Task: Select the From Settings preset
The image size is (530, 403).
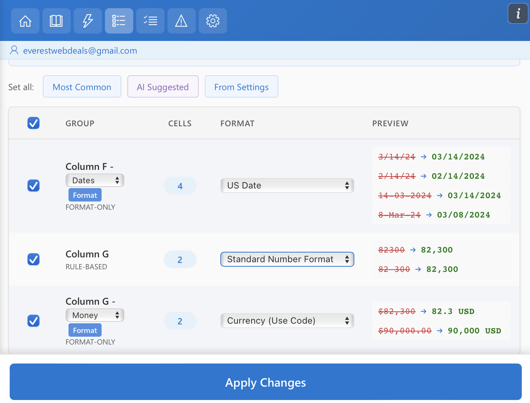Action: coord(241,86)
